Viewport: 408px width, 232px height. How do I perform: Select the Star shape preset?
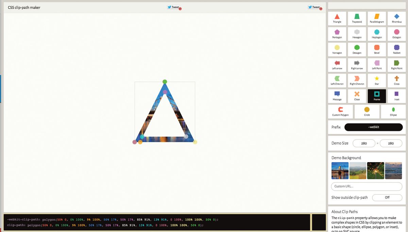377,80
